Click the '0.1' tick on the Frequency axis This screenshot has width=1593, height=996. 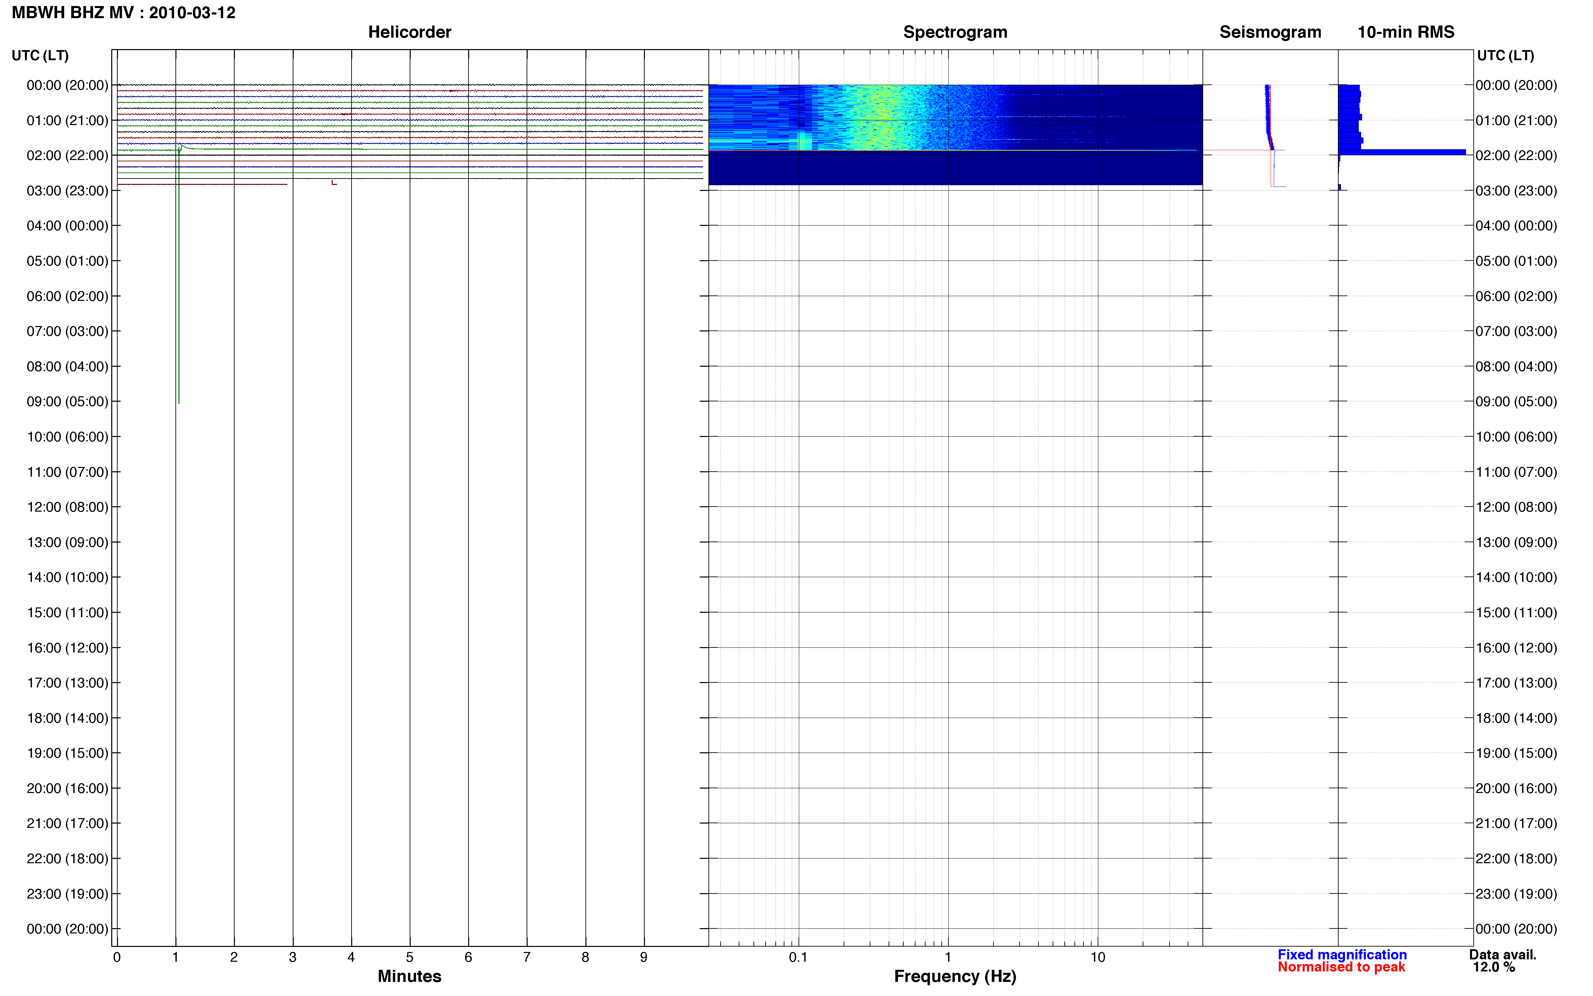tap(798, 957)
